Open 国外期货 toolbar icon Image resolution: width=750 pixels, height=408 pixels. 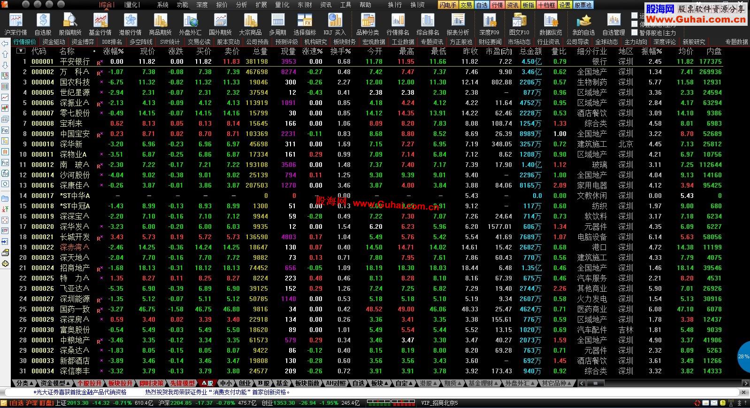[x=220, y=24]
